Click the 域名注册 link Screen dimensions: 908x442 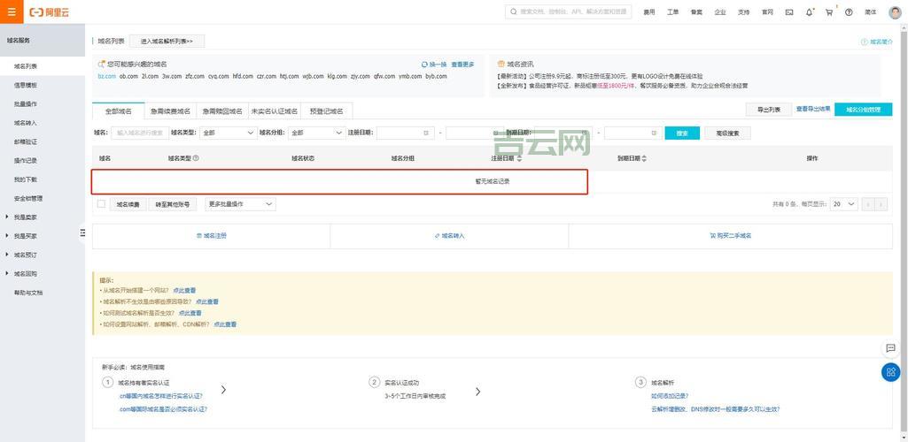pos(212,236)
